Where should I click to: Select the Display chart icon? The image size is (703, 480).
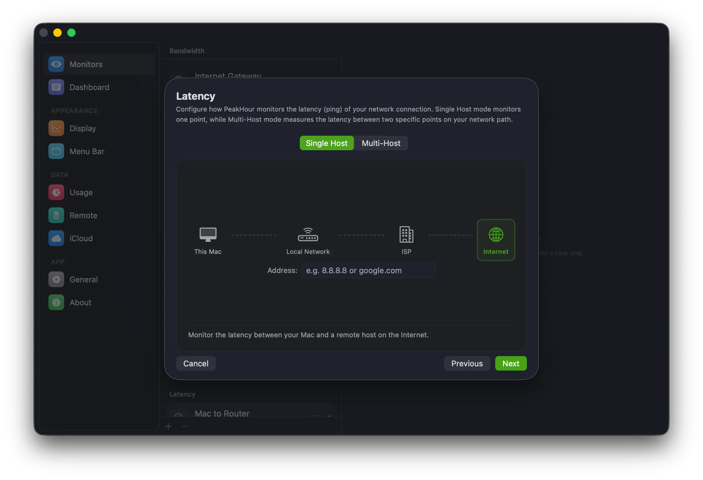pos(56,128)
